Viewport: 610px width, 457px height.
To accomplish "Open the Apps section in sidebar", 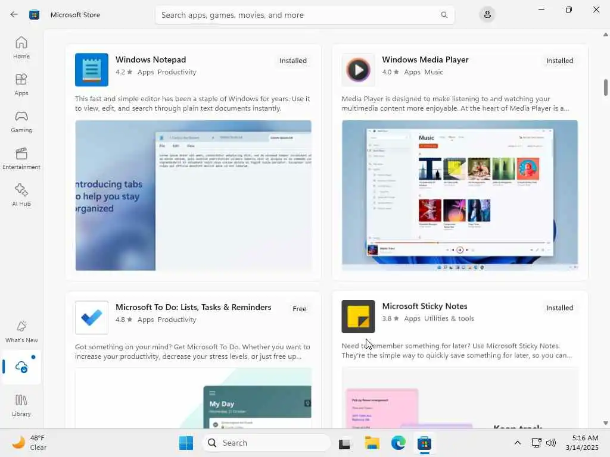I will coord(21,84).
